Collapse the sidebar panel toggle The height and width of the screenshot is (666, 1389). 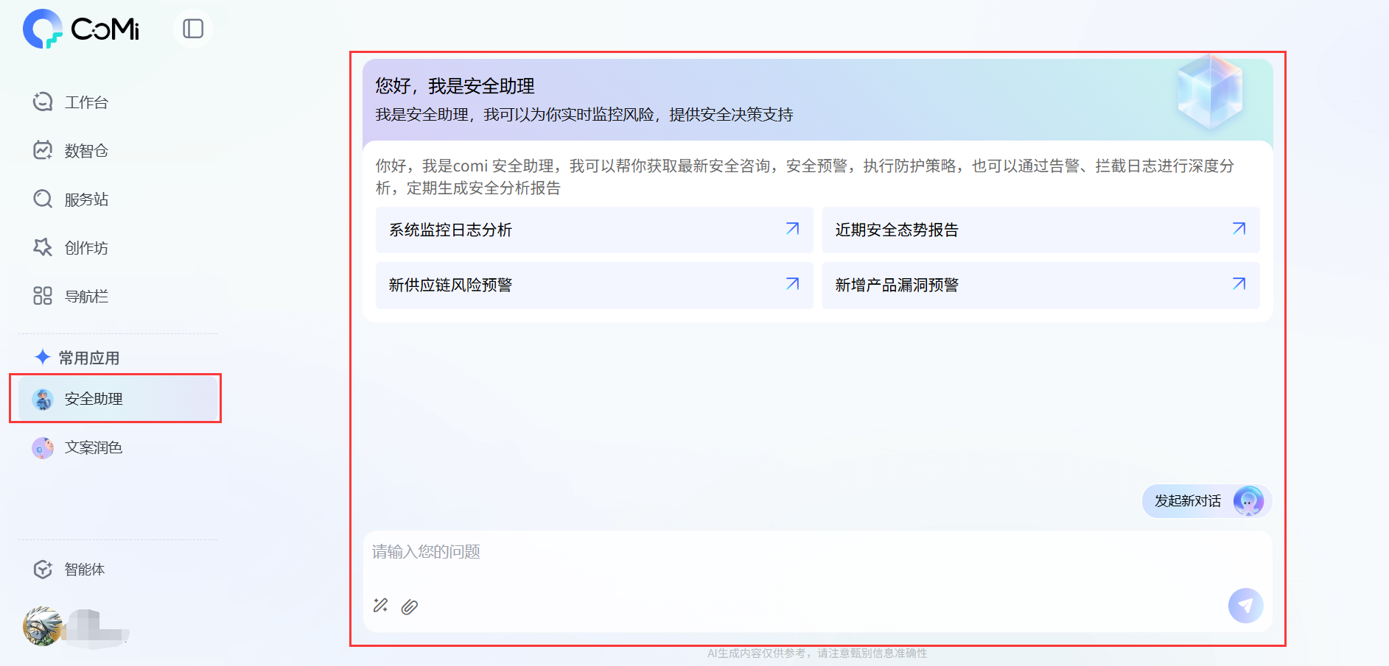(193, 29)
